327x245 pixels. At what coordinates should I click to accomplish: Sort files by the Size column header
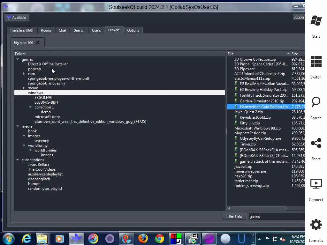[x=298, y=54]
